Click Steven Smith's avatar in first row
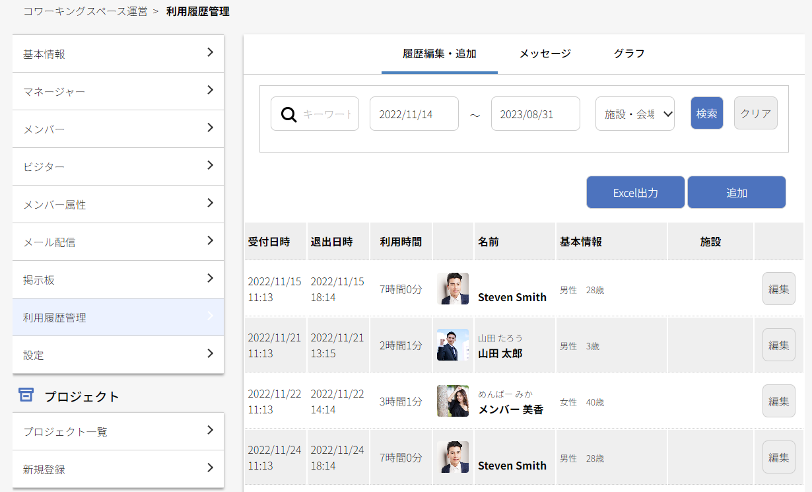 (x=453, y=289)
